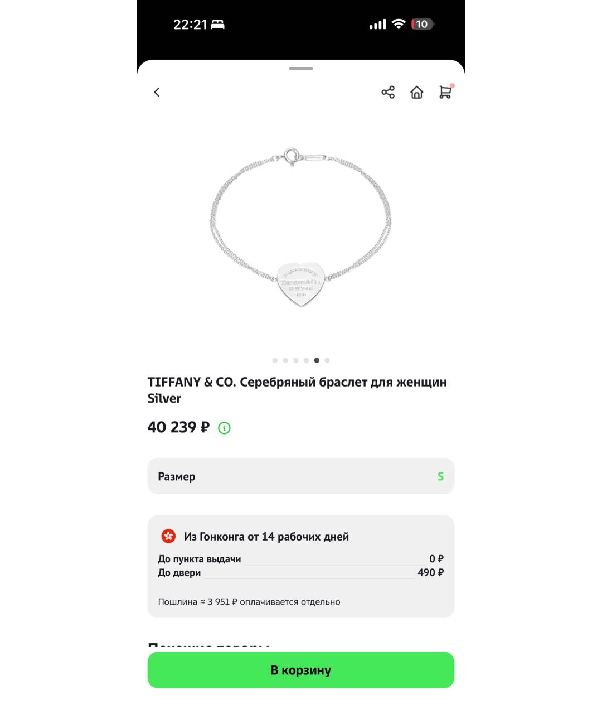Tap the Wi-Fi status icon
The image size is (602, 714).
(399, 24)
